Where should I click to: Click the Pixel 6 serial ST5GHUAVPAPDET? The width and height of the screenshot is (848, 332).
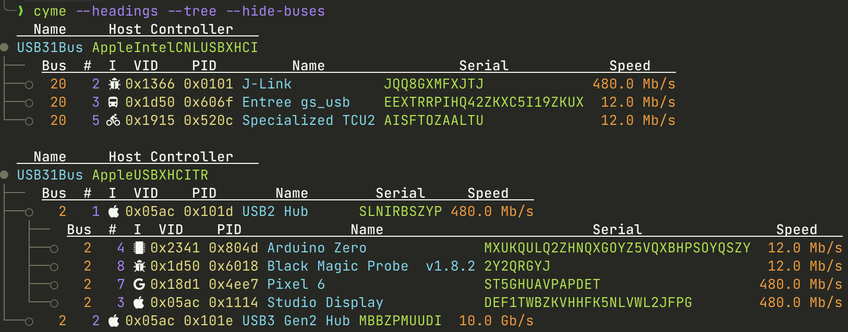point(542,284)
